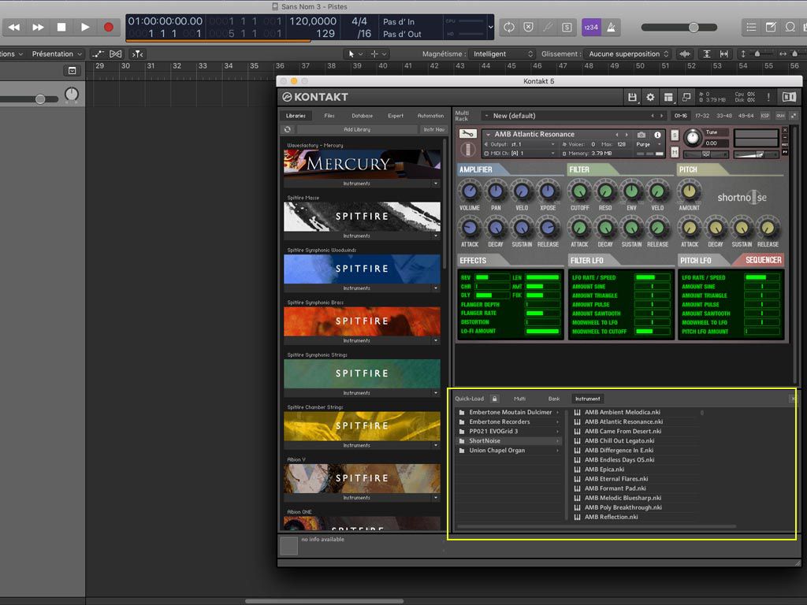
Task: Open instrument edit wrench icon
Action: pos(467,134)
